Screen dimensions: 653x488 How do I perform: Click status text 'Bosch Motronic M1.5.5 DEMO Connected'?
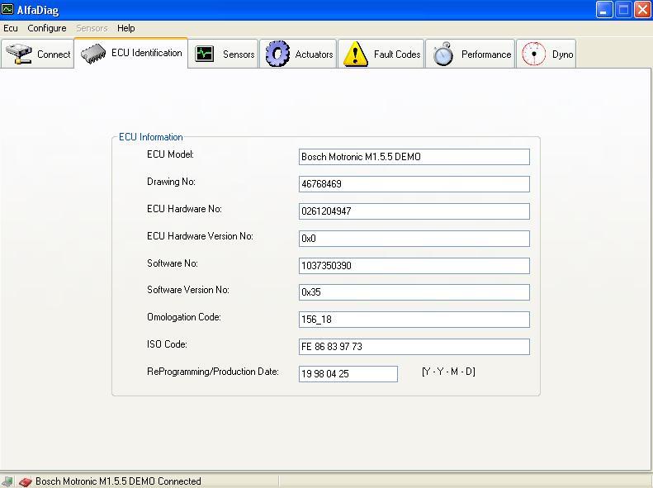tap(118, 481)
